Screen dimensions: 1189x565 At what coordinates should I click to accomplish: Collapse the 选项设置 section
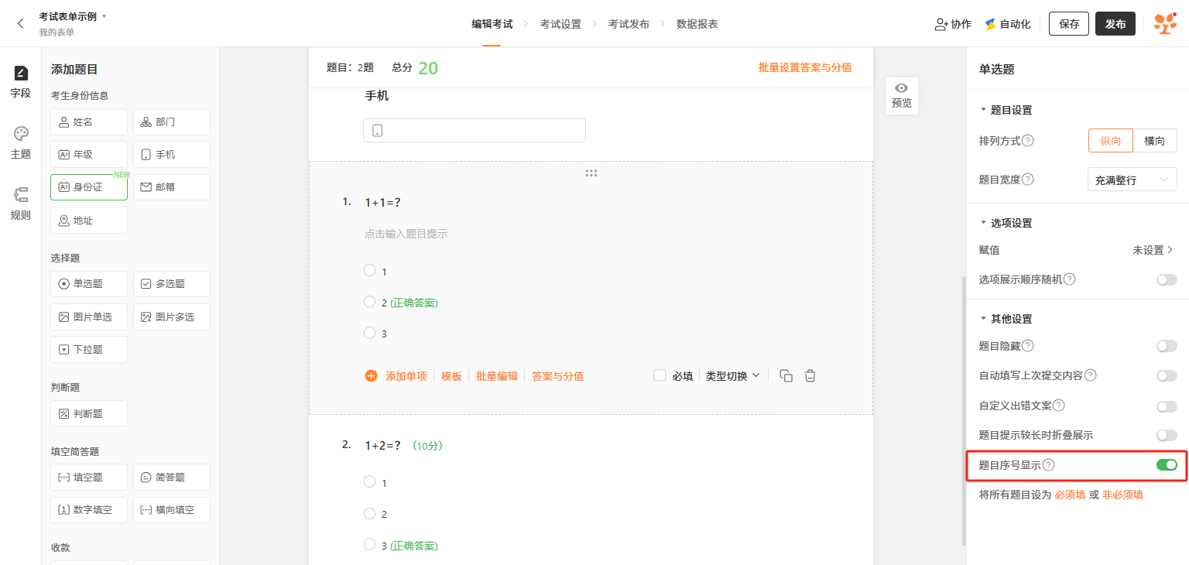pyautogui.click(x=983, y=223)
